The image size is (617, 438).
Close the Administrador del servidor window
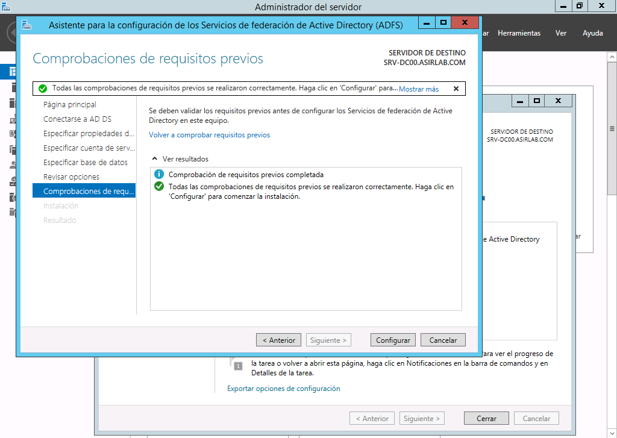602,6
